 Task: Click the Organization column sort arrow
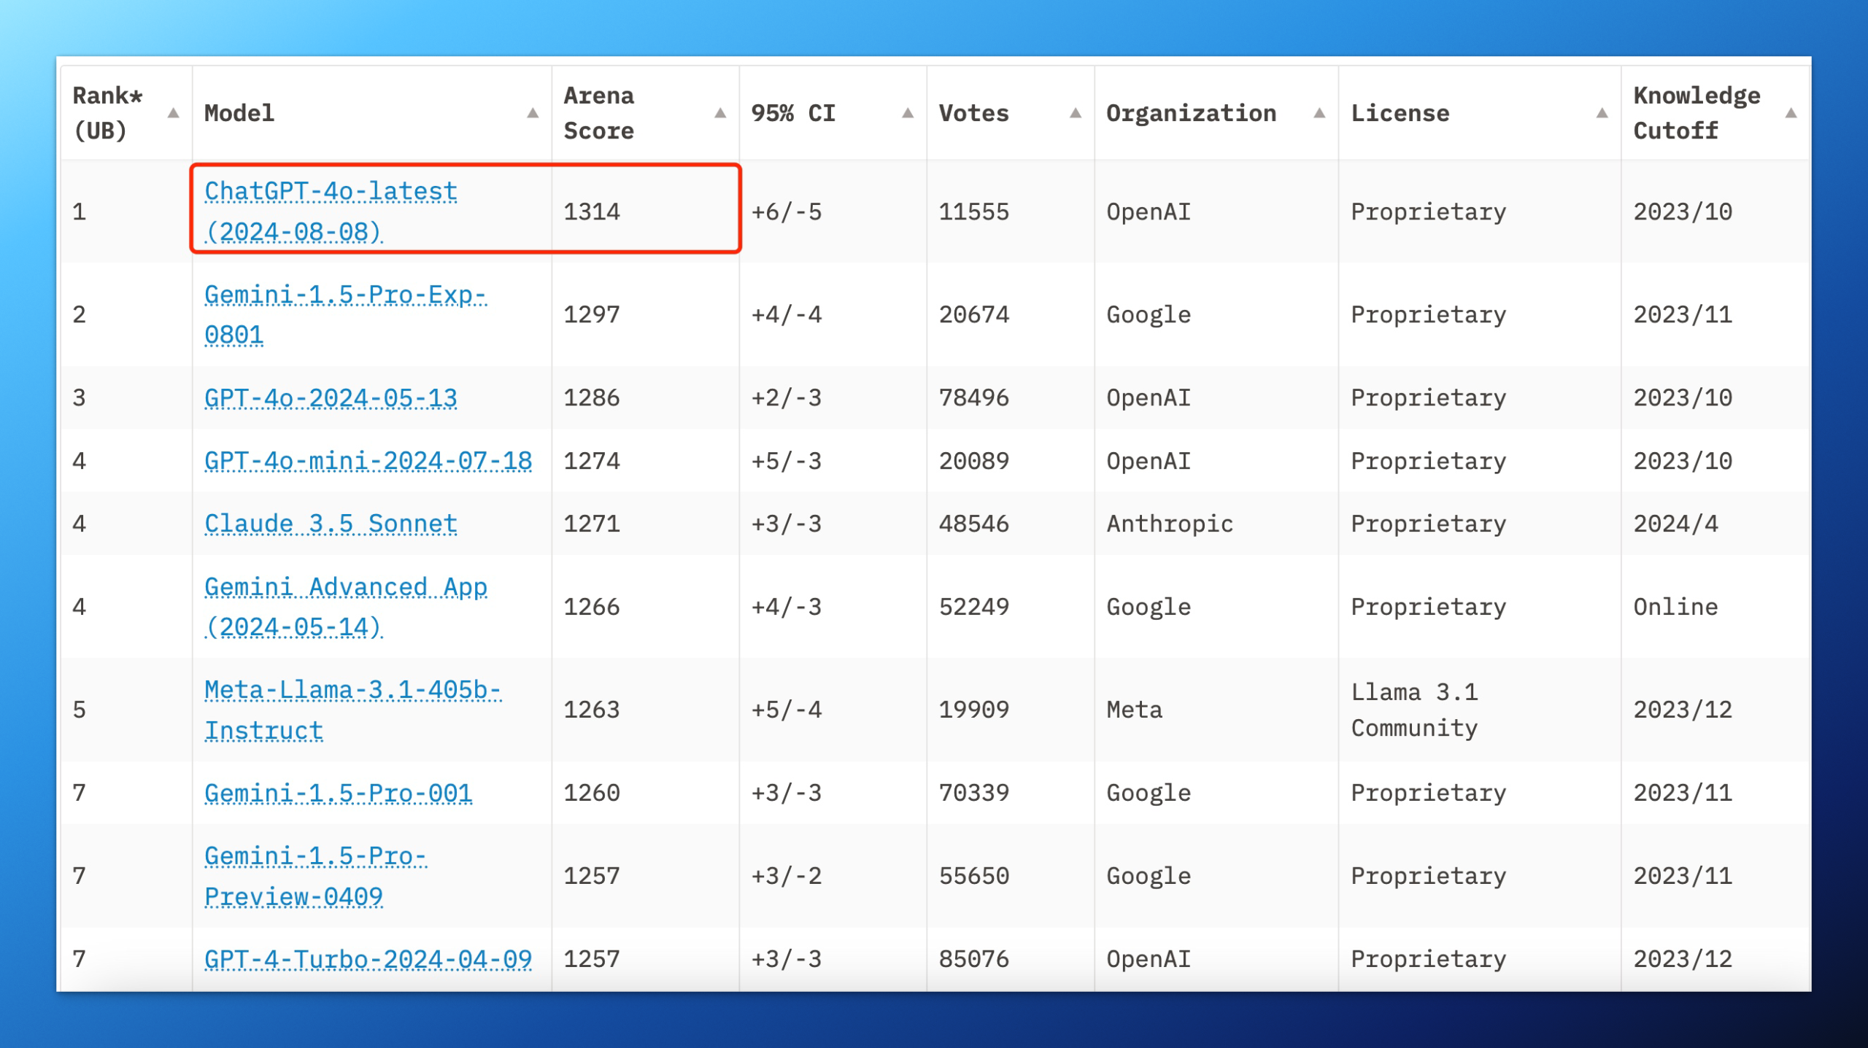[1319, 113]
